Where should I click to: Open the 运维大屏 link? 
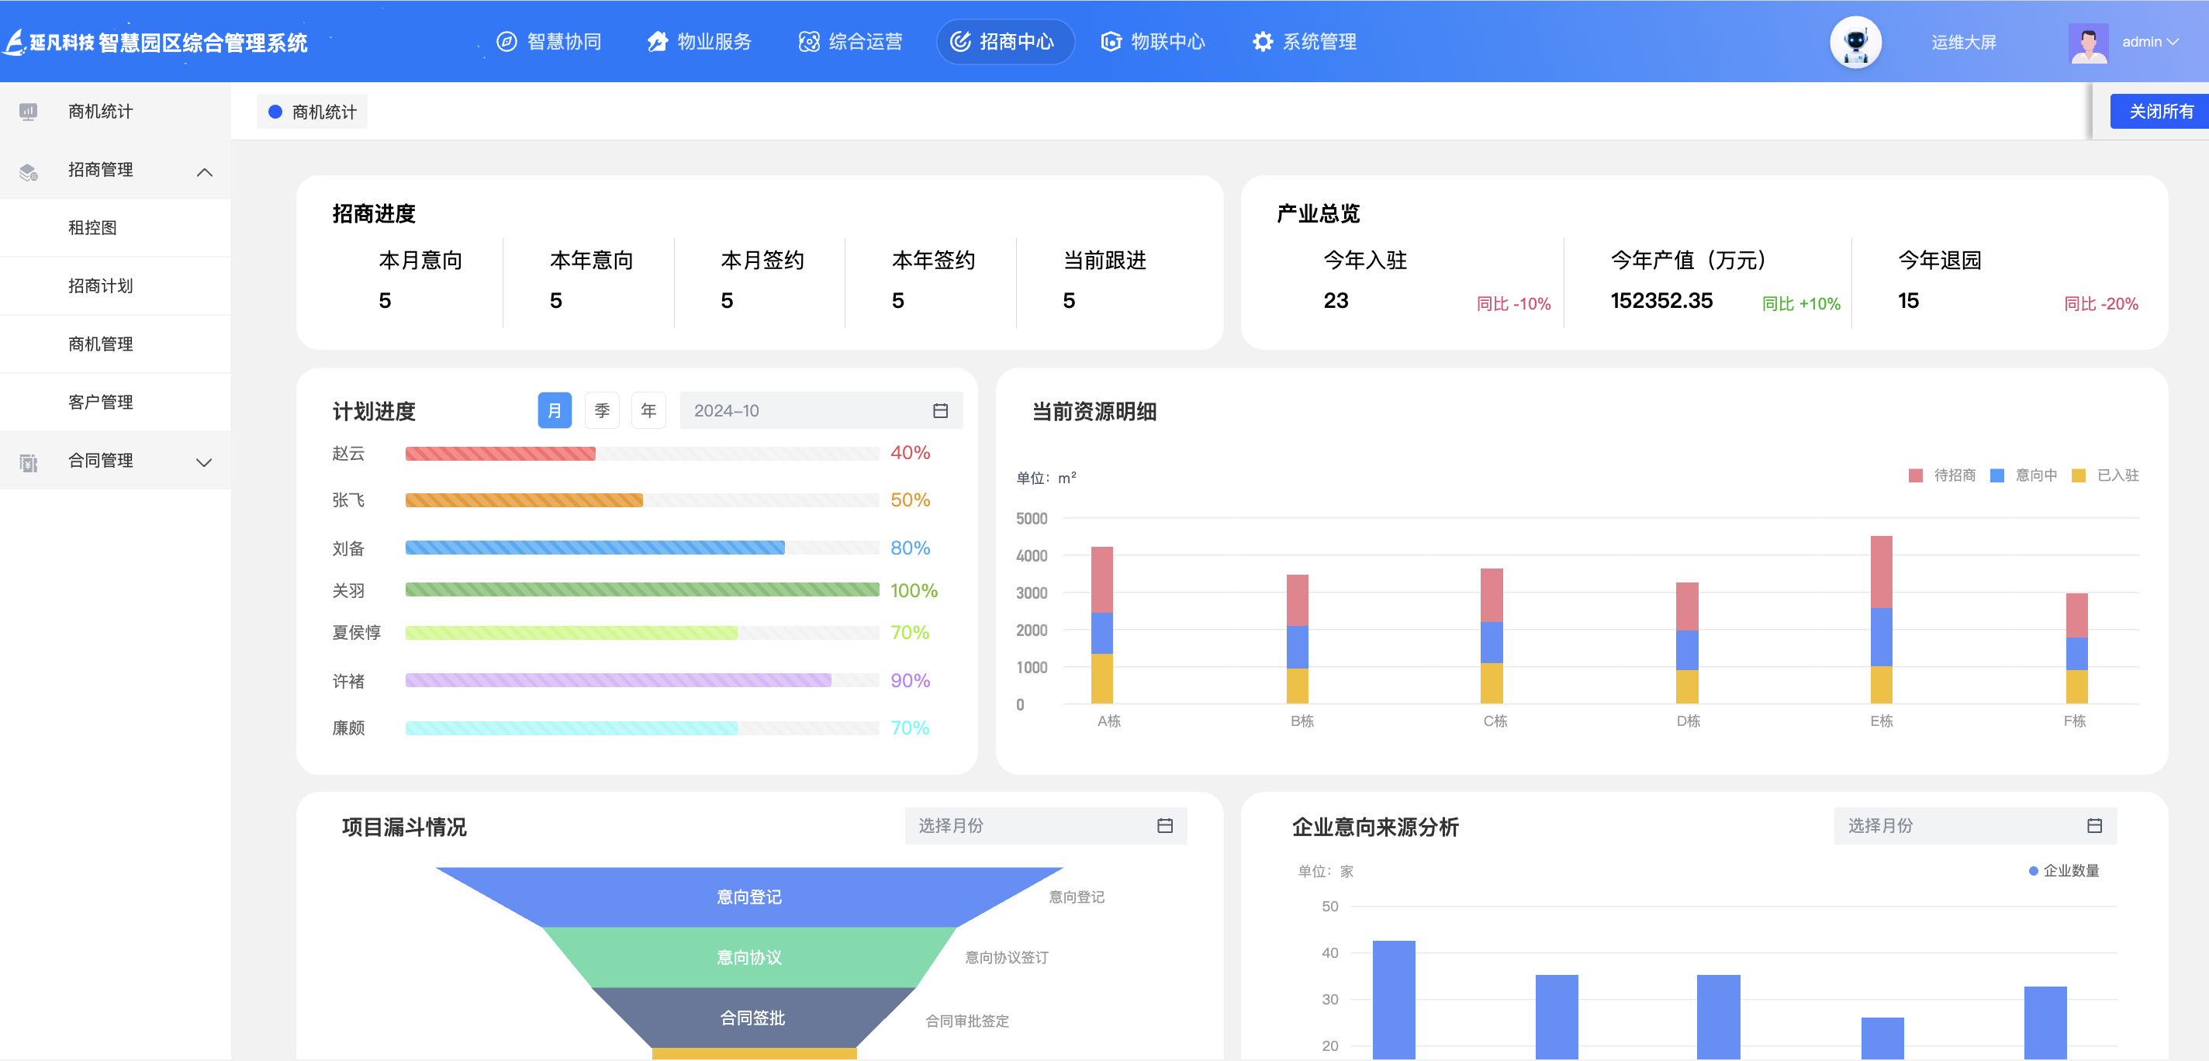point(1963,42)
